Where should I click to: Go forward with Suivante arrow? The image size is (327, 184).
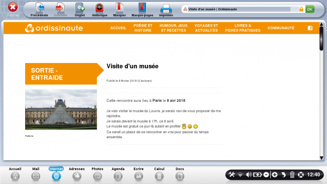click(60, 10)
